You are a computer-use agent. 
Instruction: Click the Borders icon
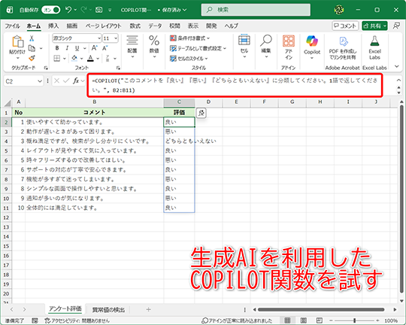point(57,59)
